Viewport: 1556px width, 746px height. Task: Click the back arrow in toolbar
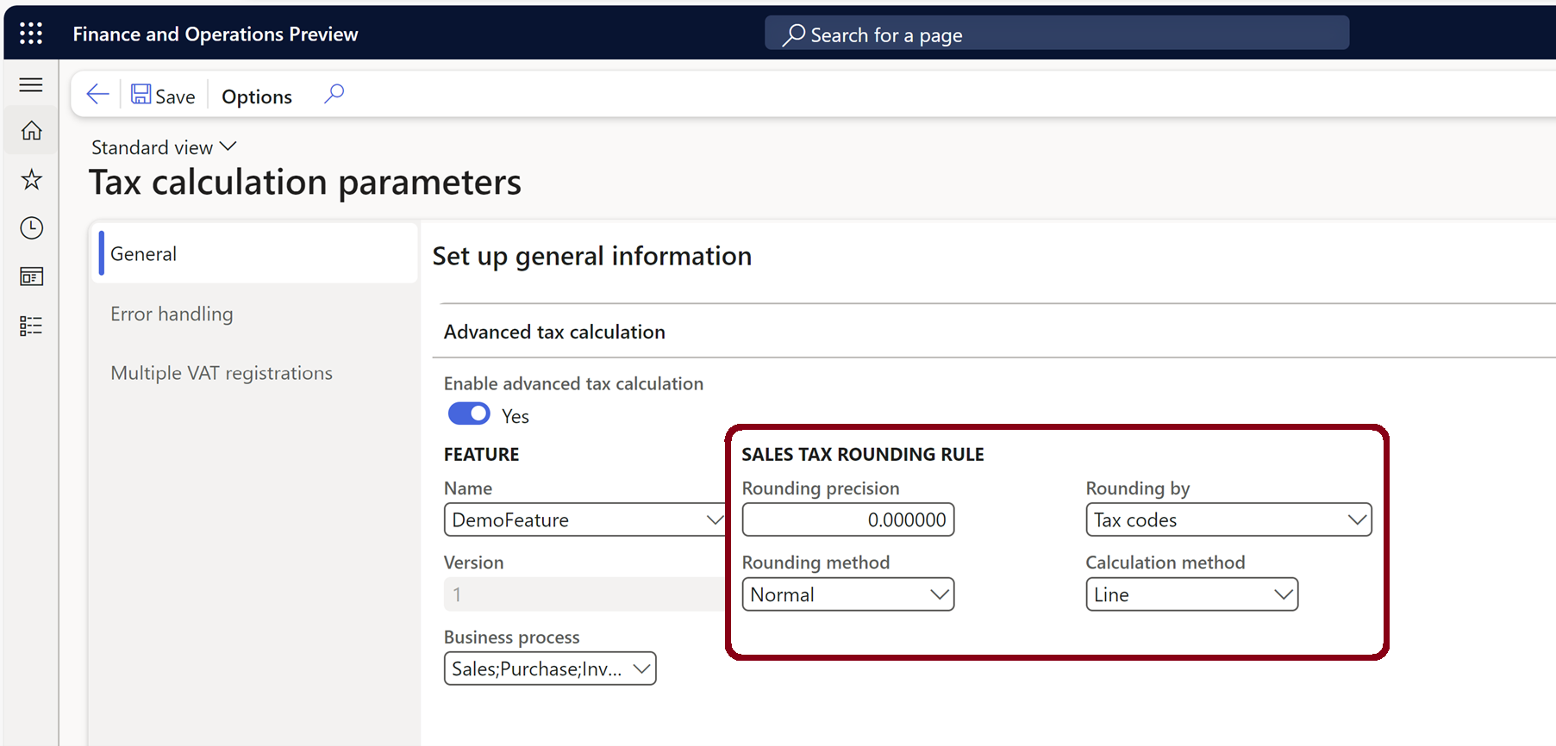(98, 94)
